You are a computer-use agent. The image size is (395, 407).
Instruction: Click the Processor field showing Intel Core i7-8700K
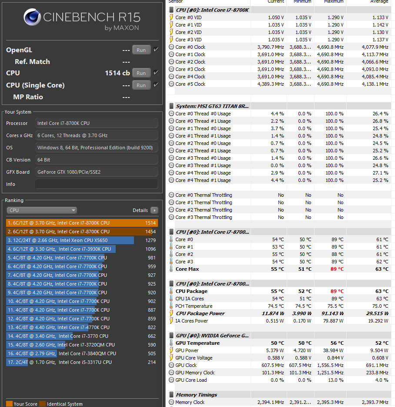pos(97,123)
